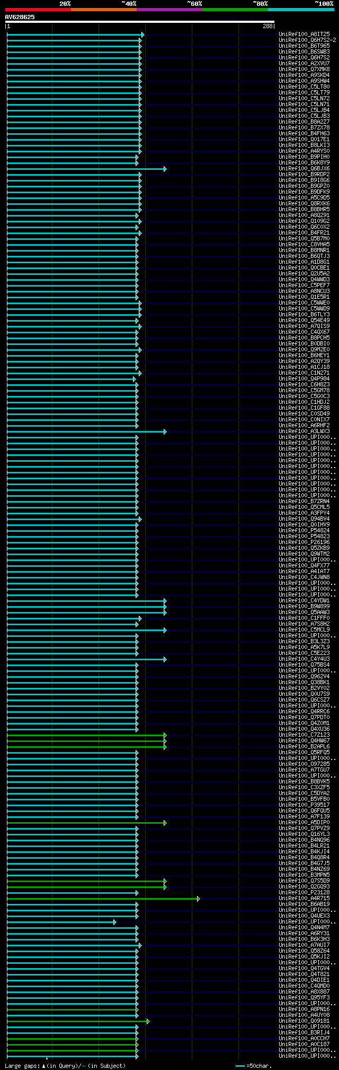Screen dimensions: 339x1070
Task: Click hit label UniRef100_P39517
Action: pyautogui.click(x=304, y=805)
